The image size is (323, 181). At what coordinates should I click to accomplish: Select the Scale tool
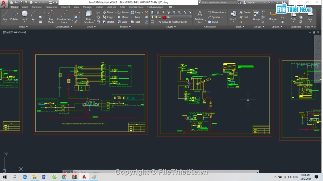click(122, 22)
